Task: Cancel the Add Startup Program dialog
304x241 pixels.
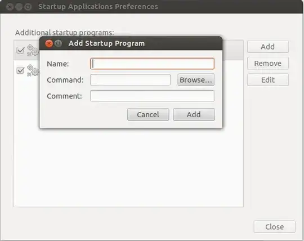Action: point(148,114)
